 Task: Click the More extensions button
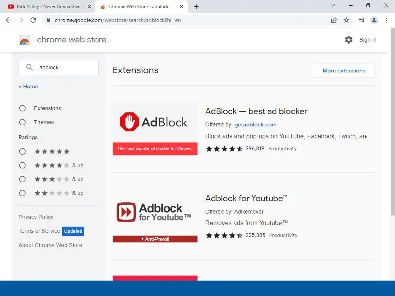pyautogui.click(x=344, y=71)
